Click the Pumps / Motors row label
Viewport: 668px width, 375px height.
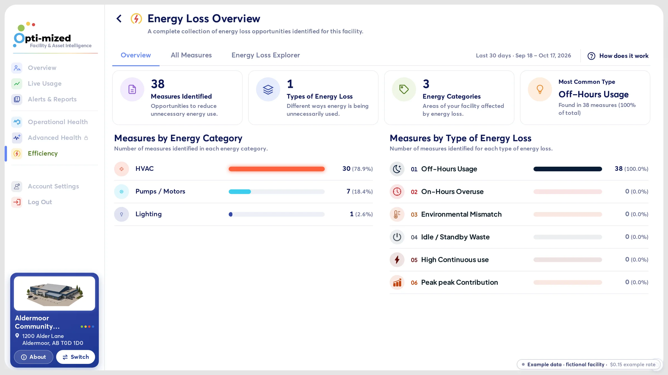(x=160, y=191)
